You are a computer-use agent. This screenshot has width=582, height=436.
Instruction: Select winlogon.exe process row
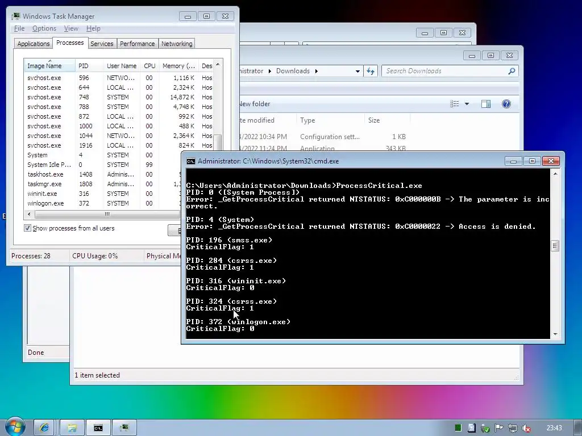(103, 203)
